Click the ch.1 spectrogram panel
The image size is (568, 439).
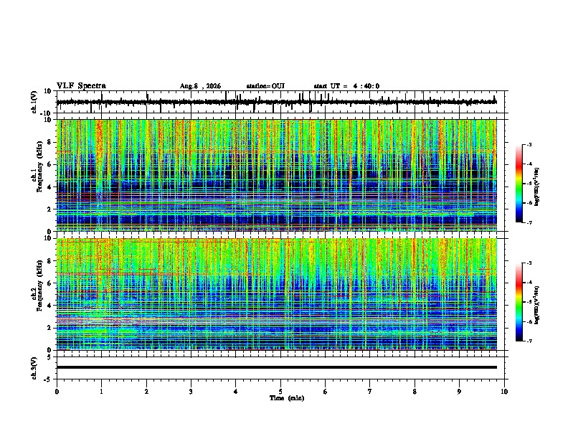tap(276, 175)
